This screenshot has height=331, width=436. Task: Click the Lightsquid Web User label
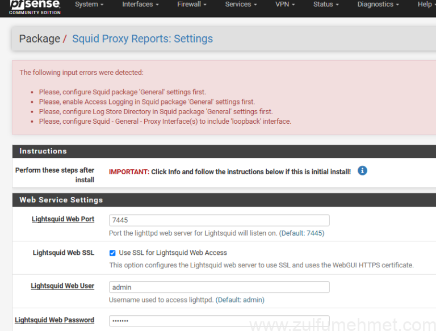coord(62,286)
